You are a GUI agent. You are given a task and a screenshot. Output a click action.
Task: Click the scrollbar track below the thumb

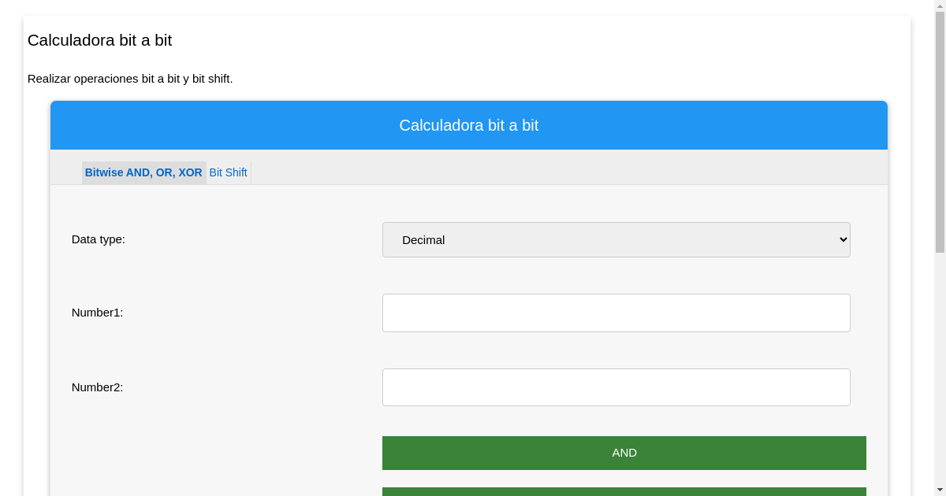[x=940, y=370]
